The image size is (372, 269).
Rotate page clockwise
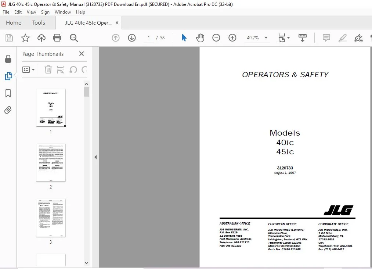(x=84, y=69)
